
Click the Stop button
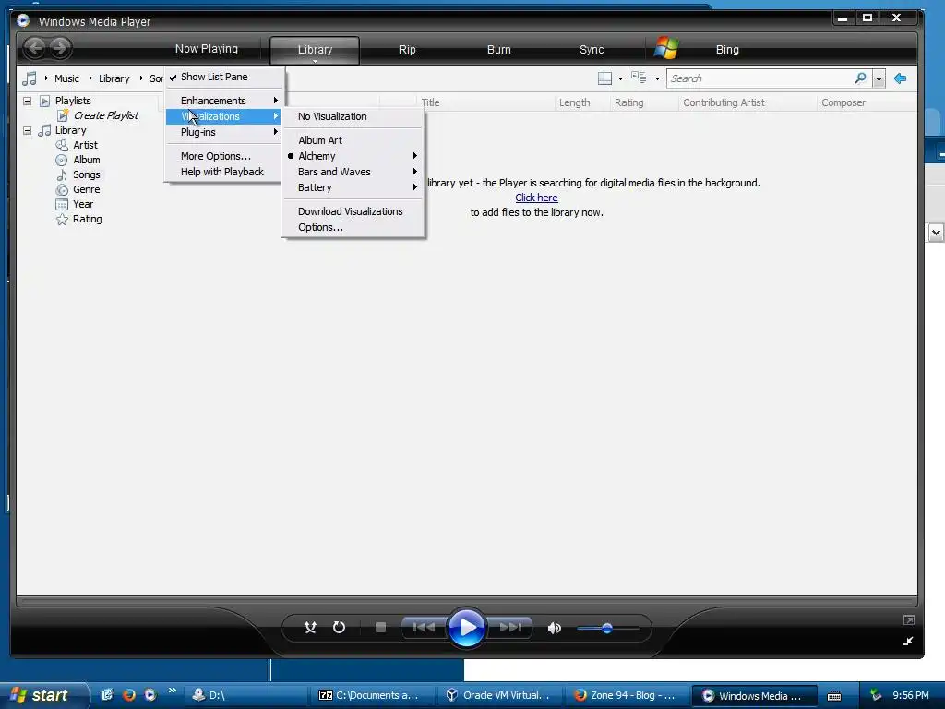[380, 628]
